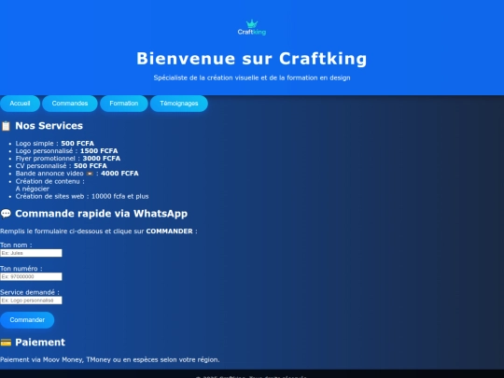The width and height of the screenshot is (504, 378).
Task: Select the Flyer promotionnel 3000 FCFA item
Action: [x=68, y=159]
